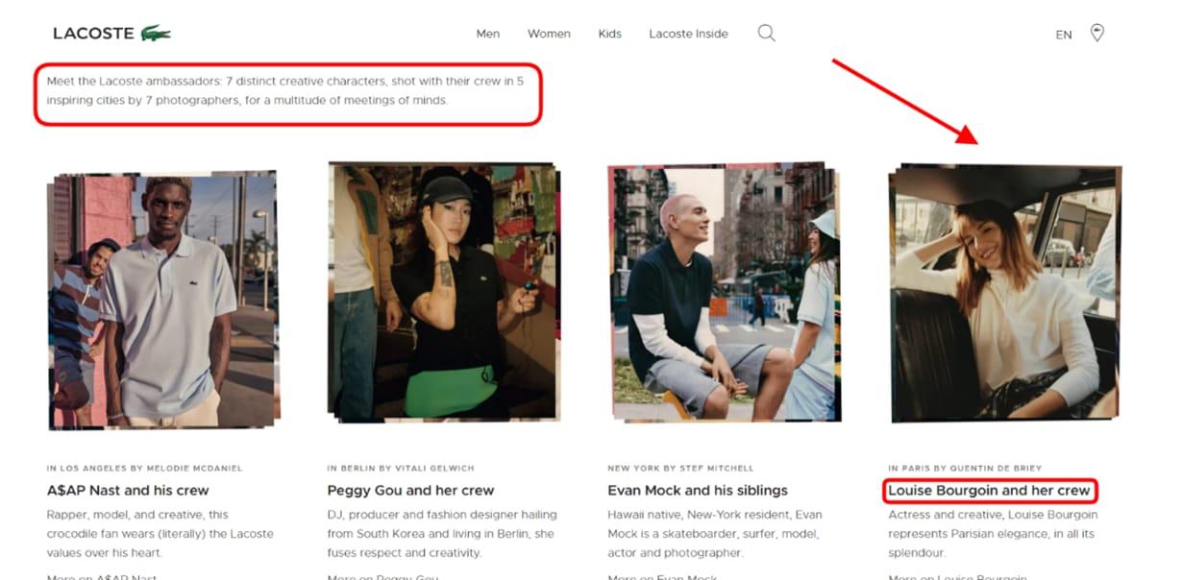
Task: Click the Actress and creative description
Action: point(993,534)
